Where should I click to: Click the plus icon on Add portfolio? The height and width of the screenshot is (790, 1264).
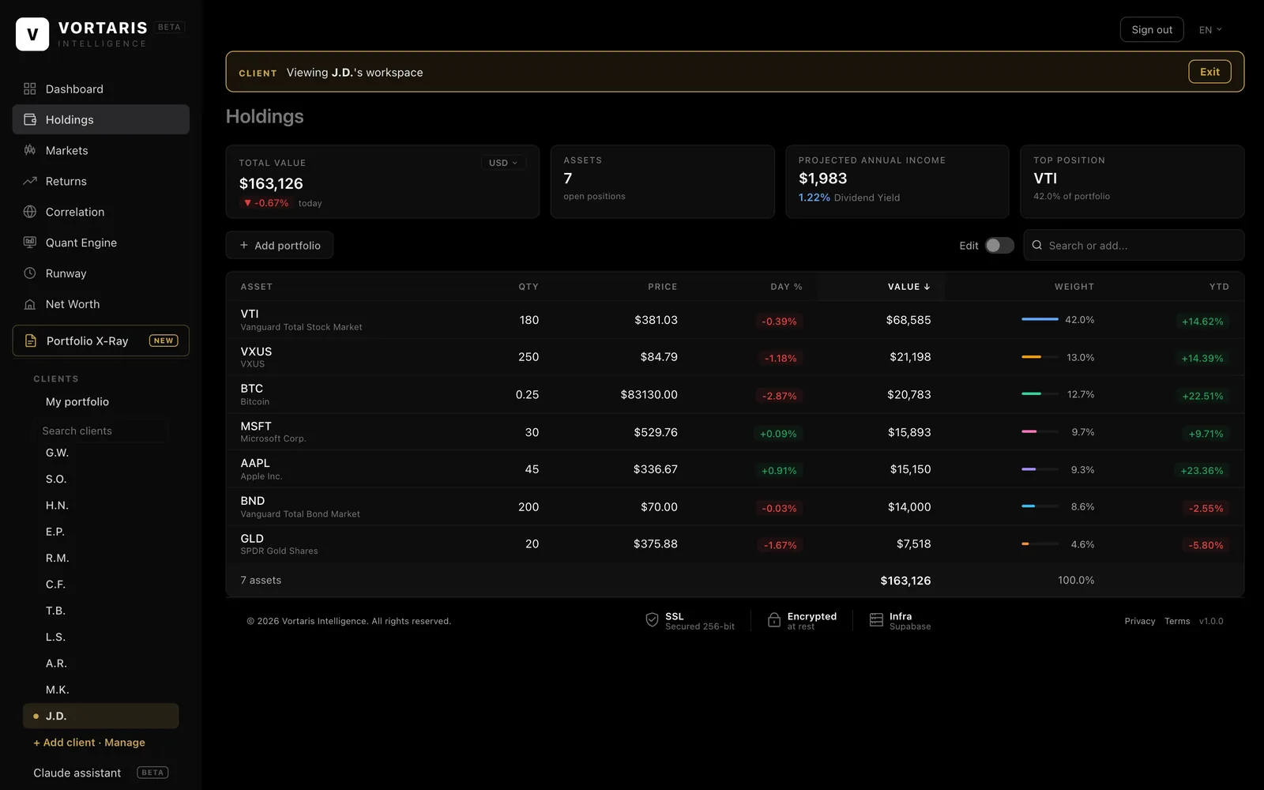pos(244,245)
